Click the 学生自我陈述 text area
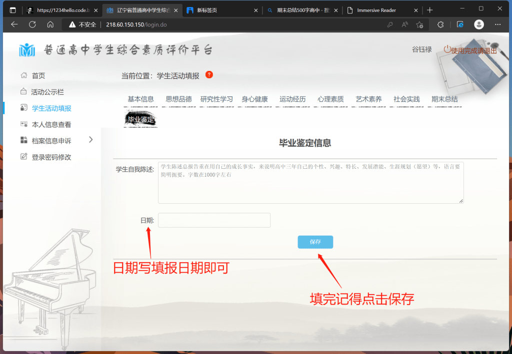This screenshot has height=354, width=512. [310, 183]
